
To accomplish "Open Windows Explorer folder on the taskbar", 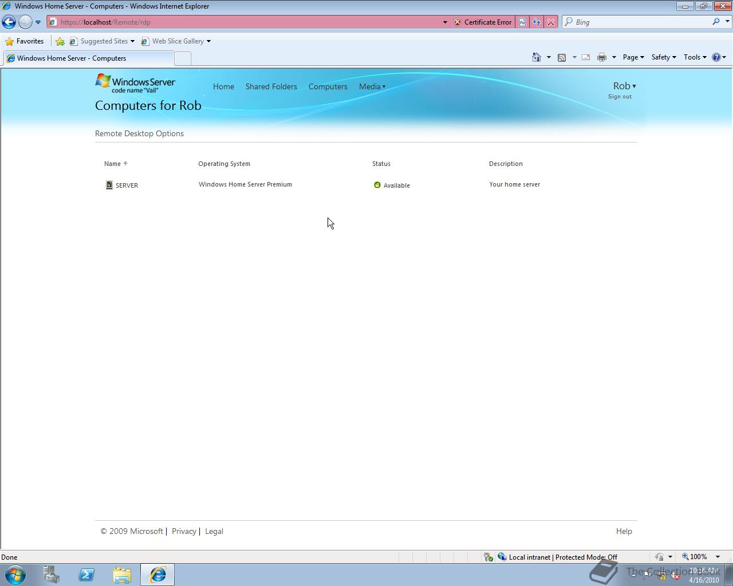I will (x=122, y=575).
